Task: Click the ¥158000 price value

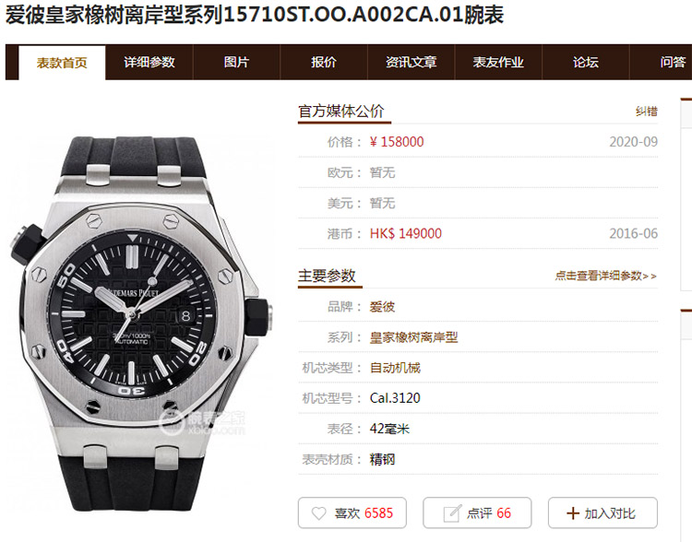Action: pos(397,142)
